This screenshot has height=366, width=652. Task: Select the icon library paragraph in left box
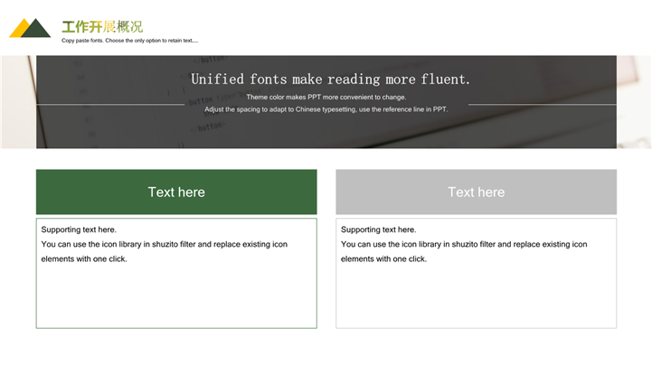tap(164, 251)
